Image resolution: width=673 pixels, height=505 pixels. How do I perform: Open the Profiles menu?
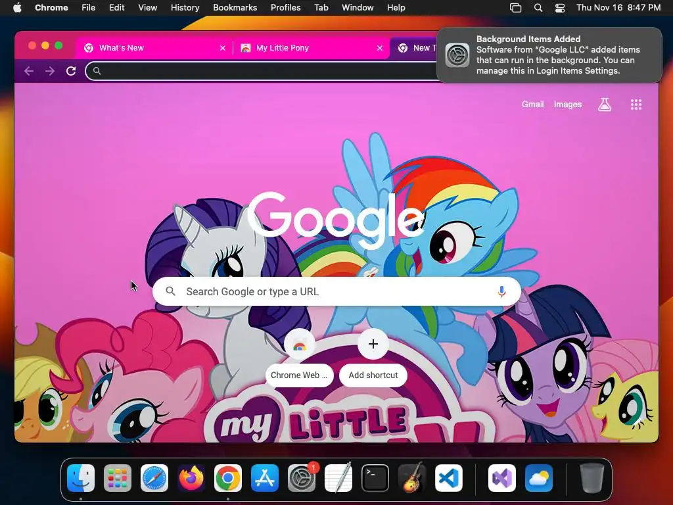[x=285, y=7]
